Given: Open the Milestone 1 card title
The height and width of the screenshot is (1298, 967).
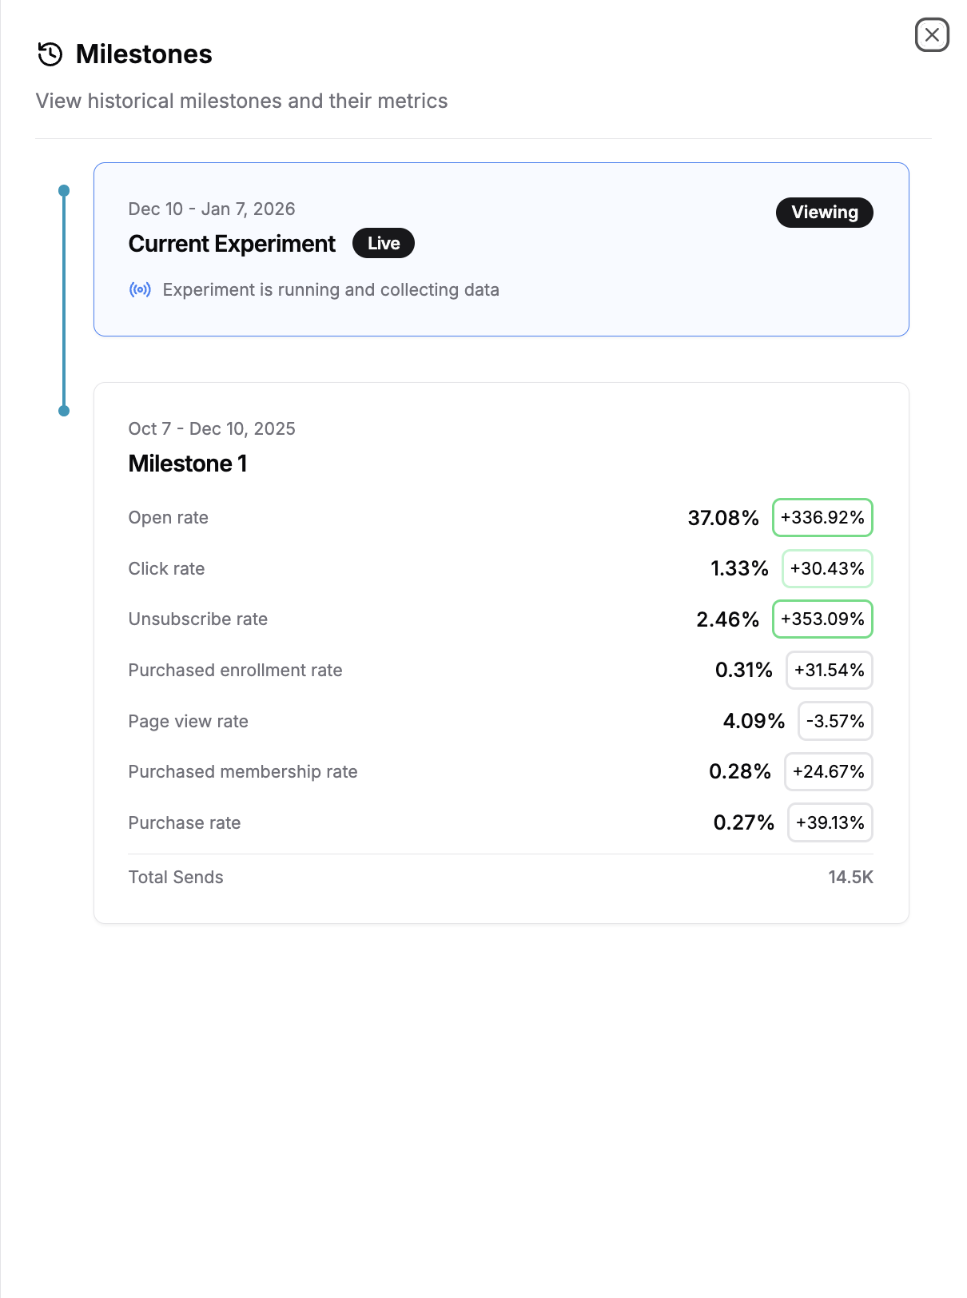Looking at the screenshot, I should click(188, 464).
